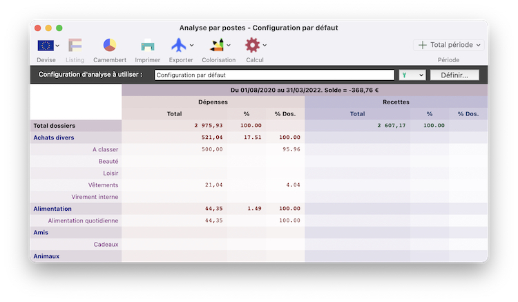Click the green zoom window button
518x302 pixels.
click(59, 28)
